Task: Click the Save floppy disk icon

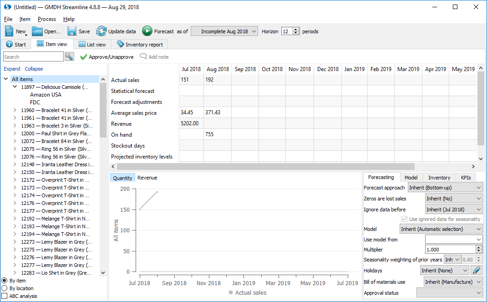Action: [x=72, y=31]
